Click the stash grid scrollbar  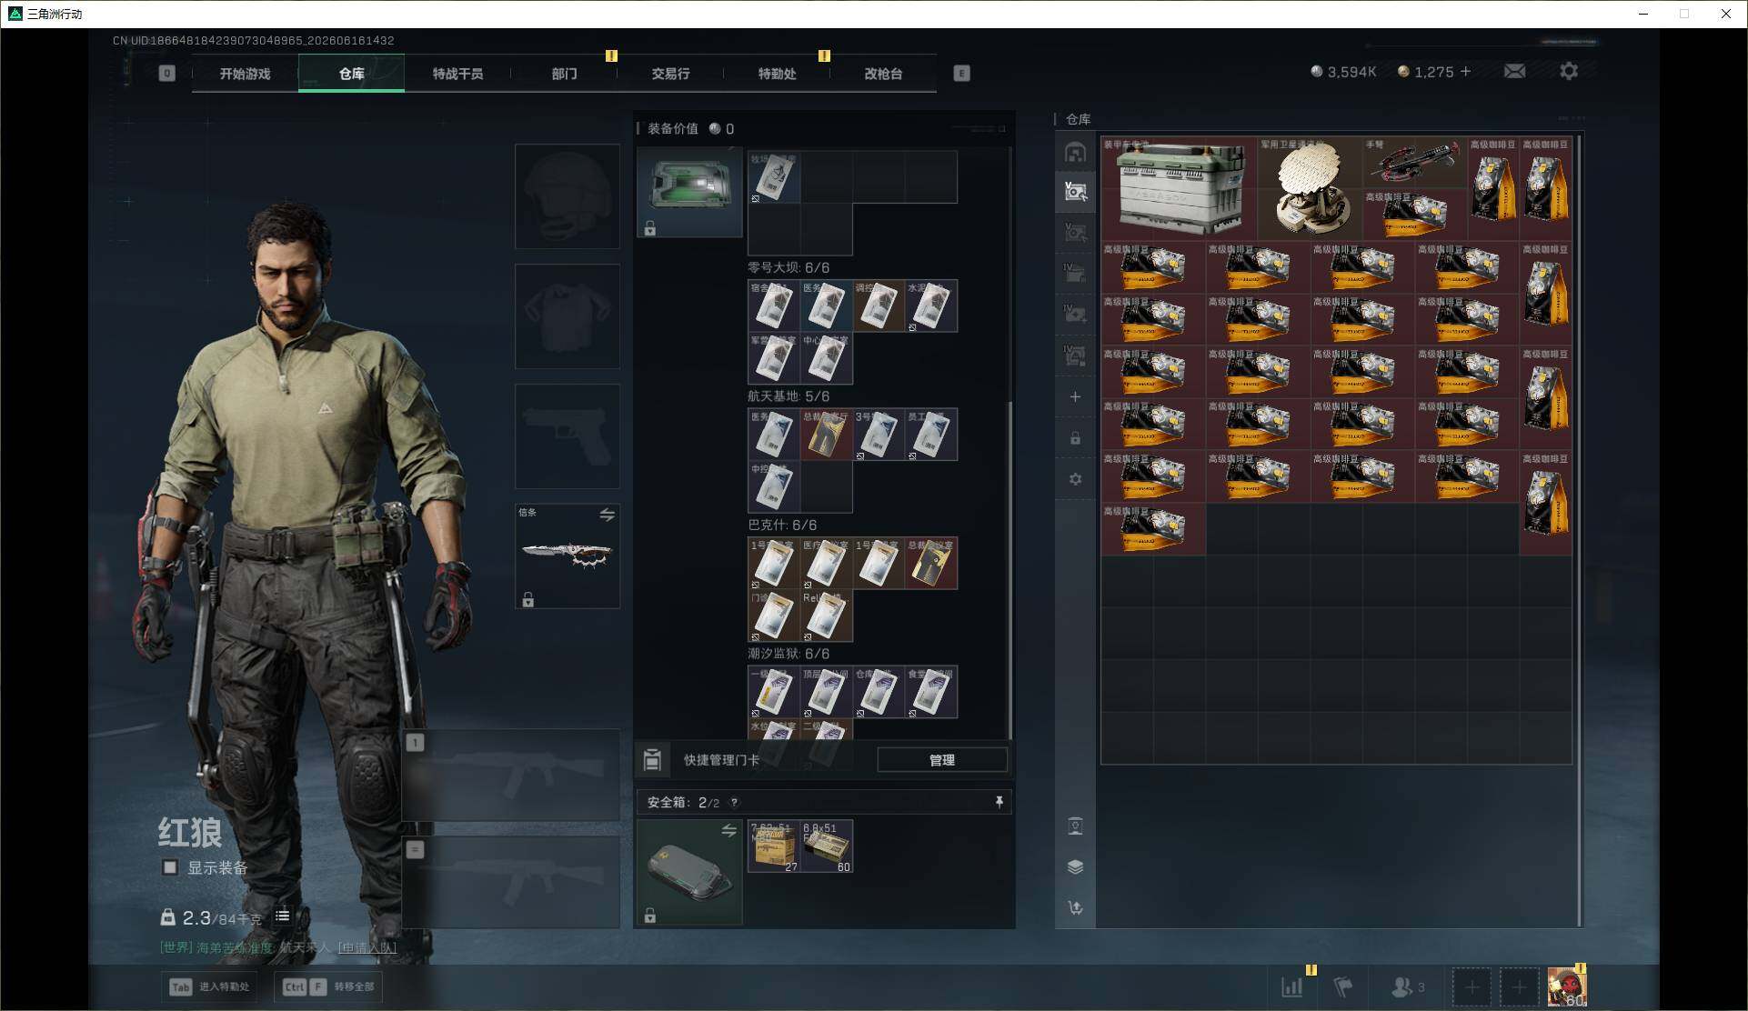click(1579, 531)
